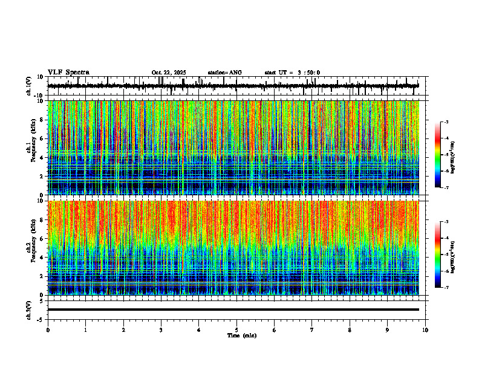Screen dimensions: 479x370
Task: Click the "VLF Spectra" plot title
Action: [68, 72]
